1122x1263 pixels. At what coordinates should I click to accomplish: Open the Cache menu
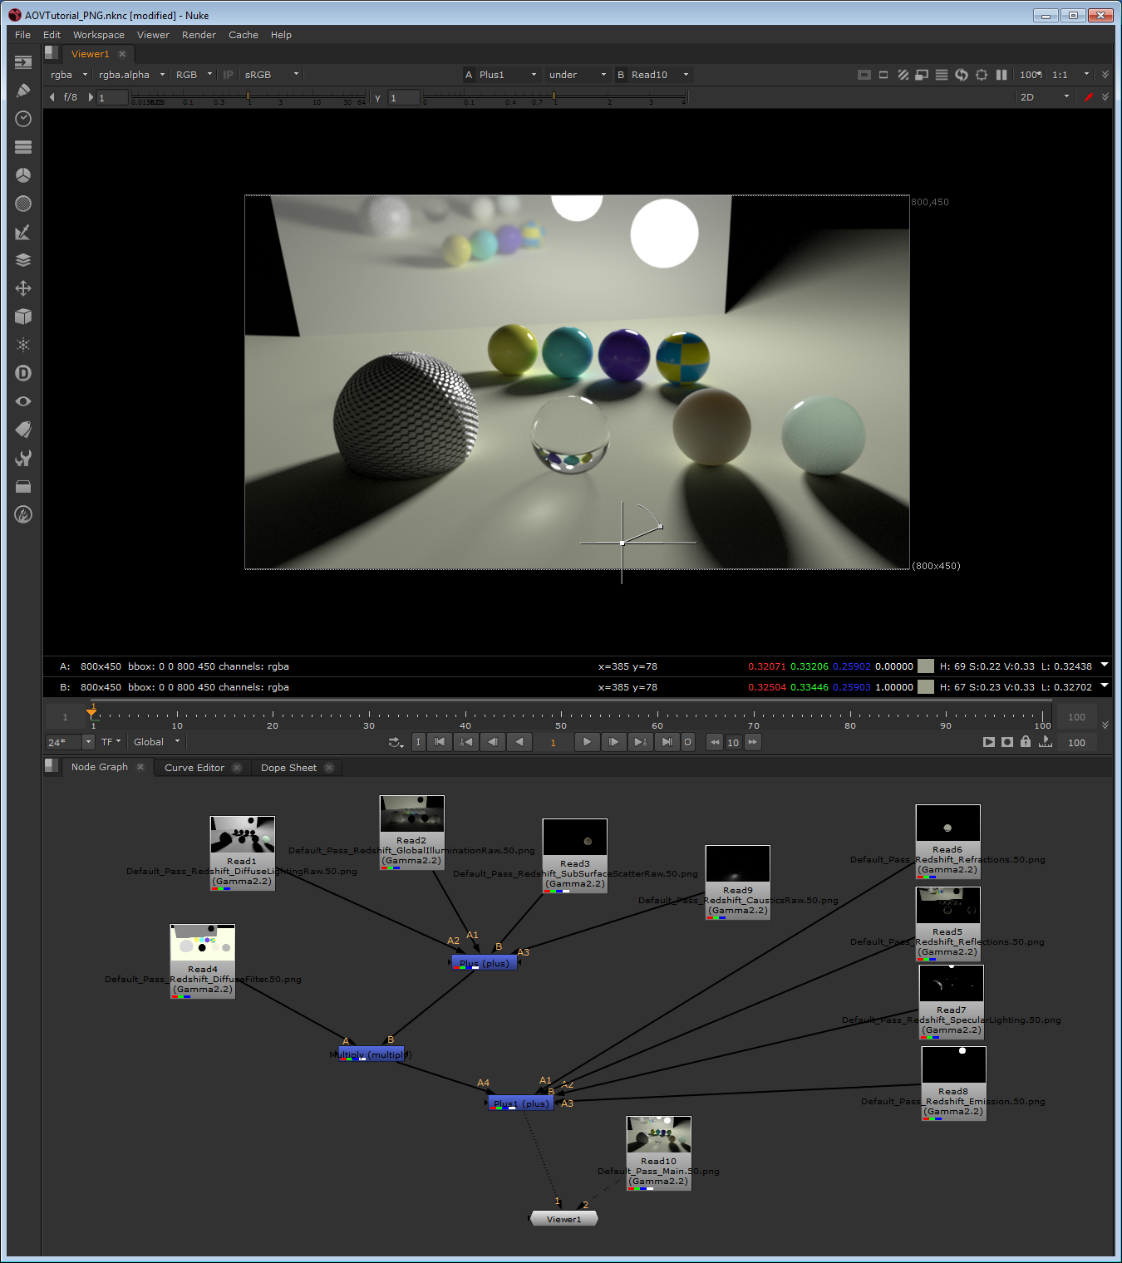pyautogui.click(x=244, y=35)
